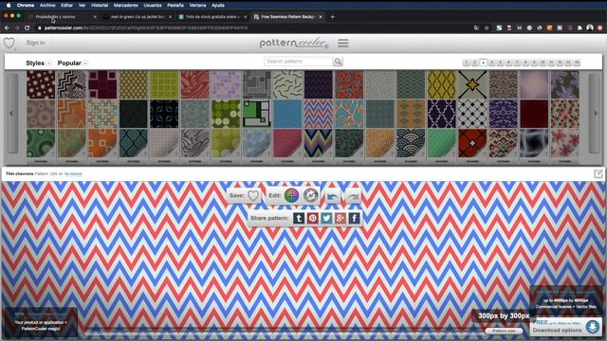Click the heart favorites icon in the header
Image resolution: width=607 pixels, height=341 pixels.
click(9, 43)
